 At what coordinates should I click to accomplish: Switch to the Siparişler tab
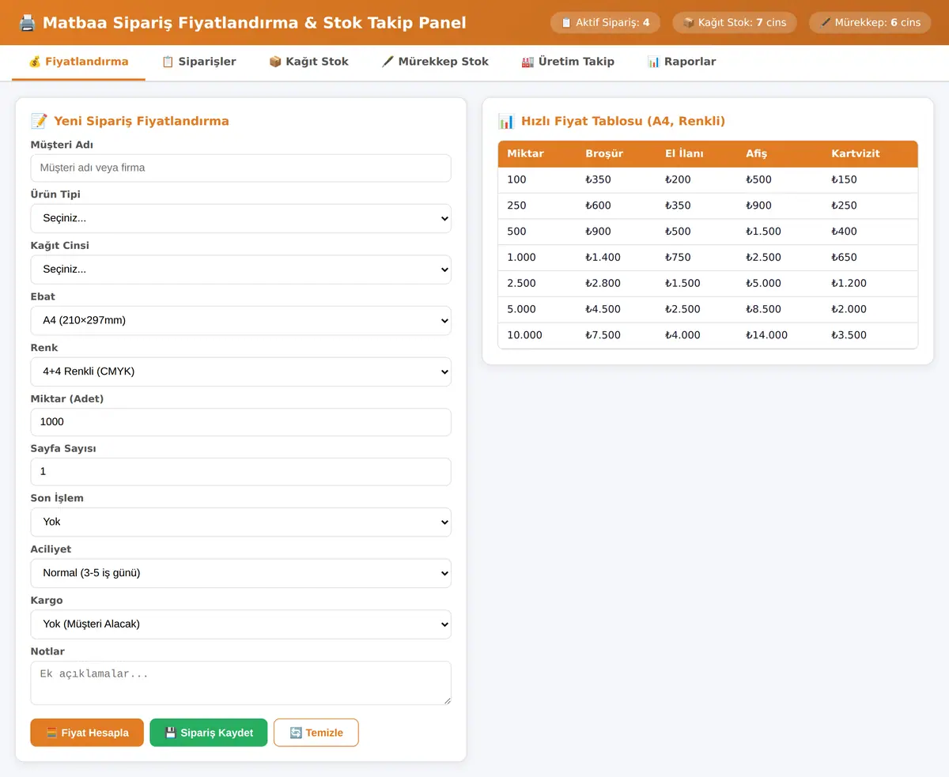198,62
